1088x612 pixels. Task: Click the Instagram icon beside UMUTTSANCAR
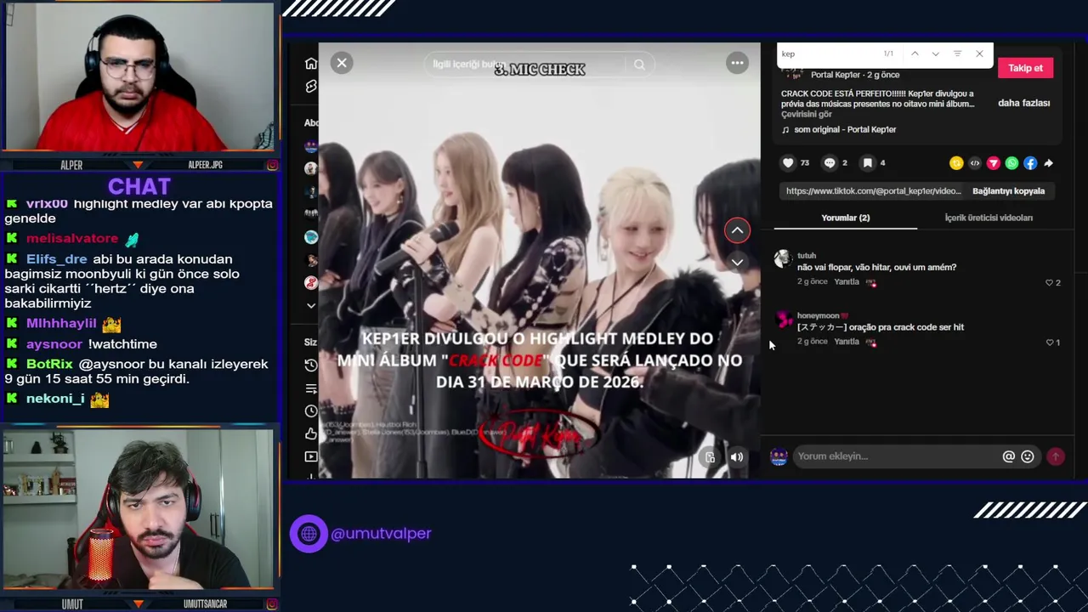tap(272, 604)
